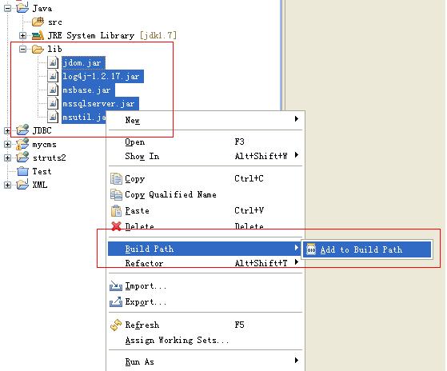Choose Assign Working Sets... menu entry
The height and width of the screenshot is (371, 447).
[205, 341]
